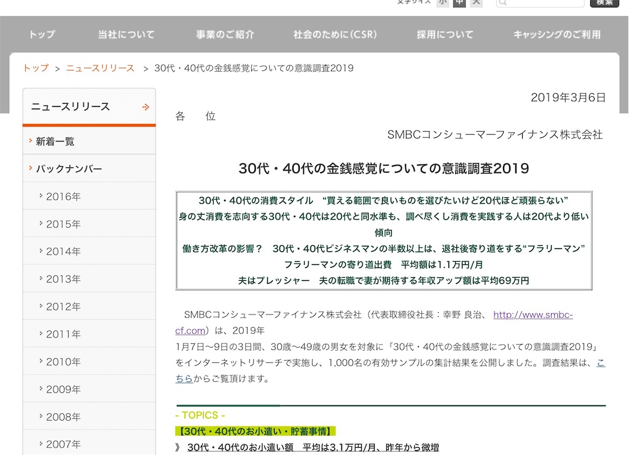The height and width of the screenshot is (455, 629).
Task: Click the - TOPICS - heading
Action: click(200, 415)
